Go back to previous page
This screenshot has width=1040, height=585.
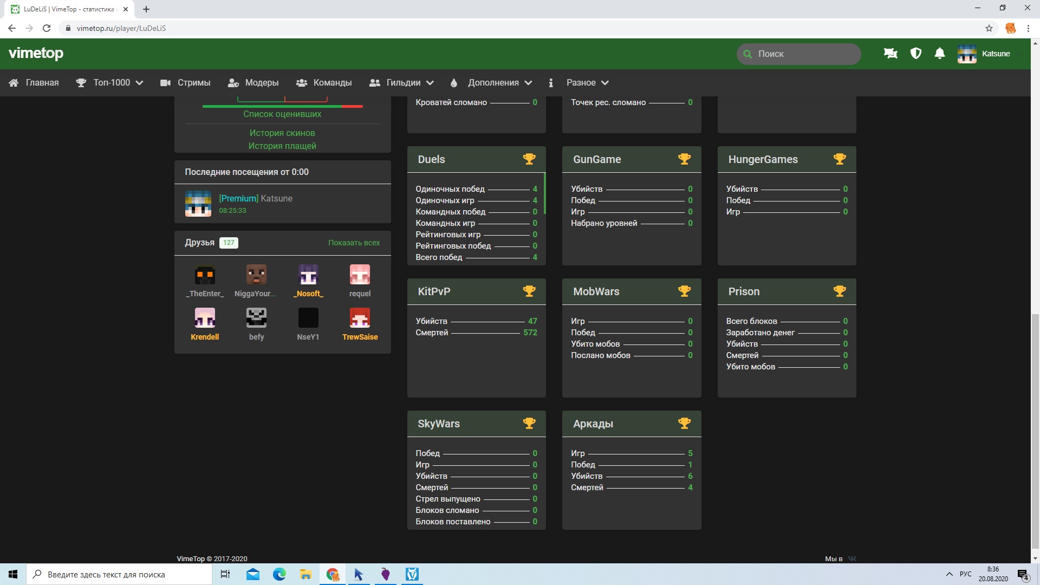coord(12,28)
